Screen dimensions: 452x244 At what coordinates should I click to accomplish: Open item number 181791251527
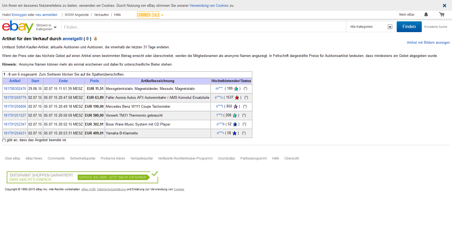[x=15, y=116]
